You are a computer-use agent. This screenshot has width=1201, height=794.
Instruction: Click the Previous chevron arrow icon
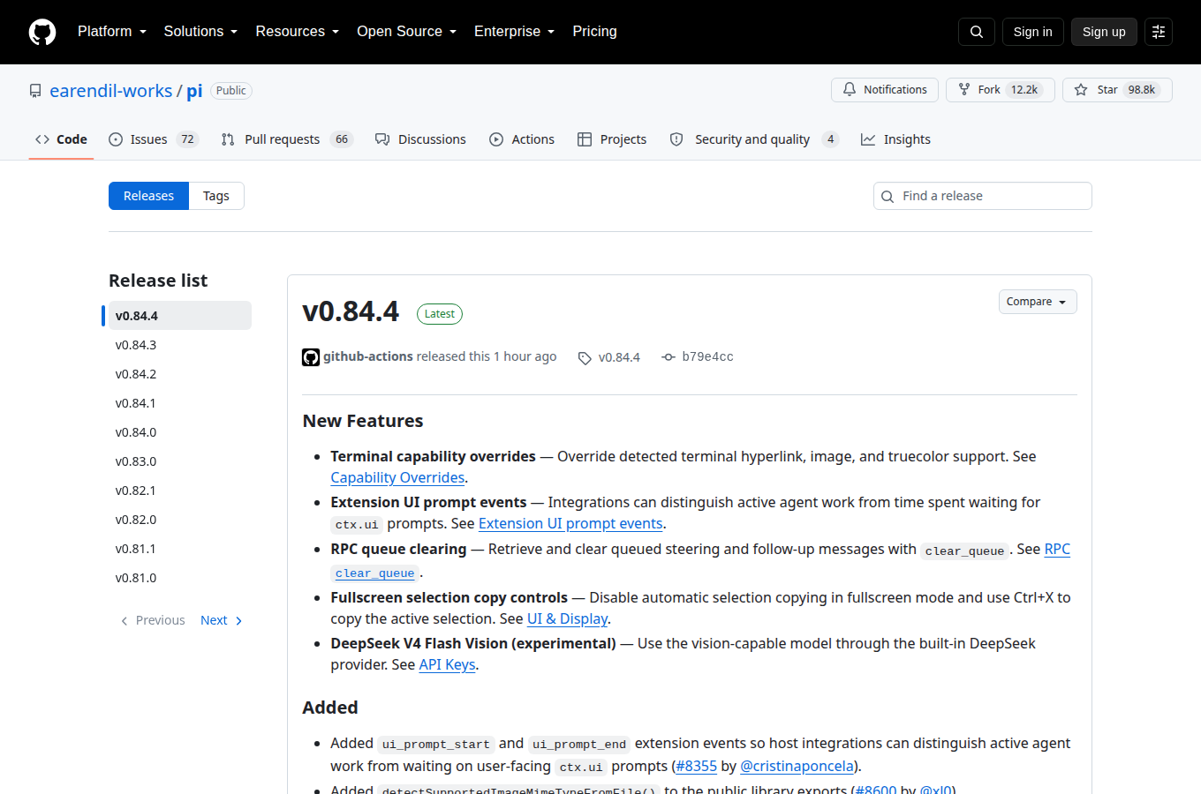(125, 621)
